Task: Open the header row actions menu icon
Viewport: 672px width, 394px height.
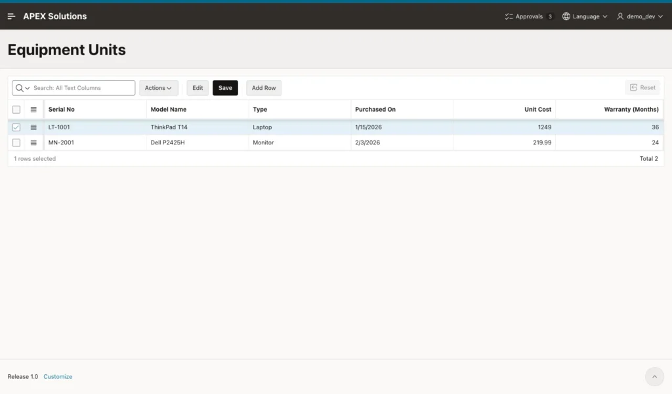Action: pyautogui.click(x=33, y=110)
